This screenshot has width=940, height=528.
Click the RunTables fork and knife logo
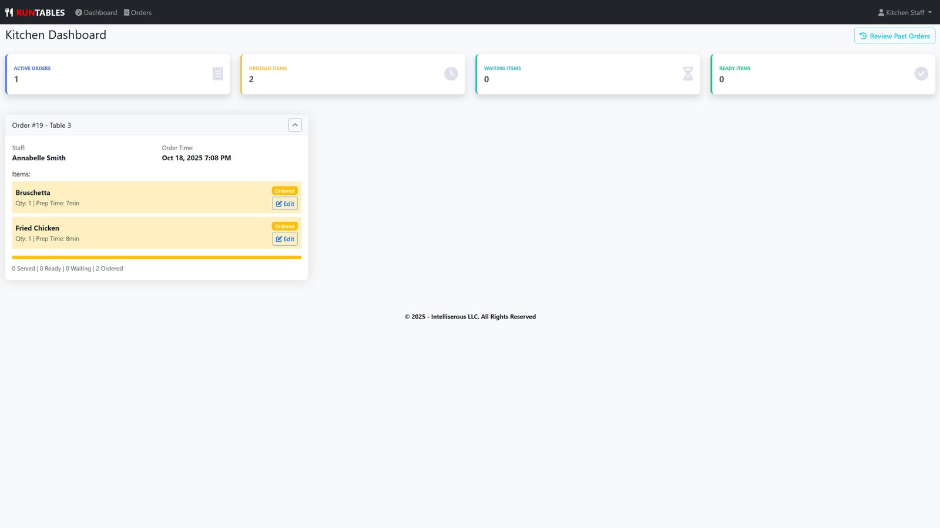[x=9, y=12]
